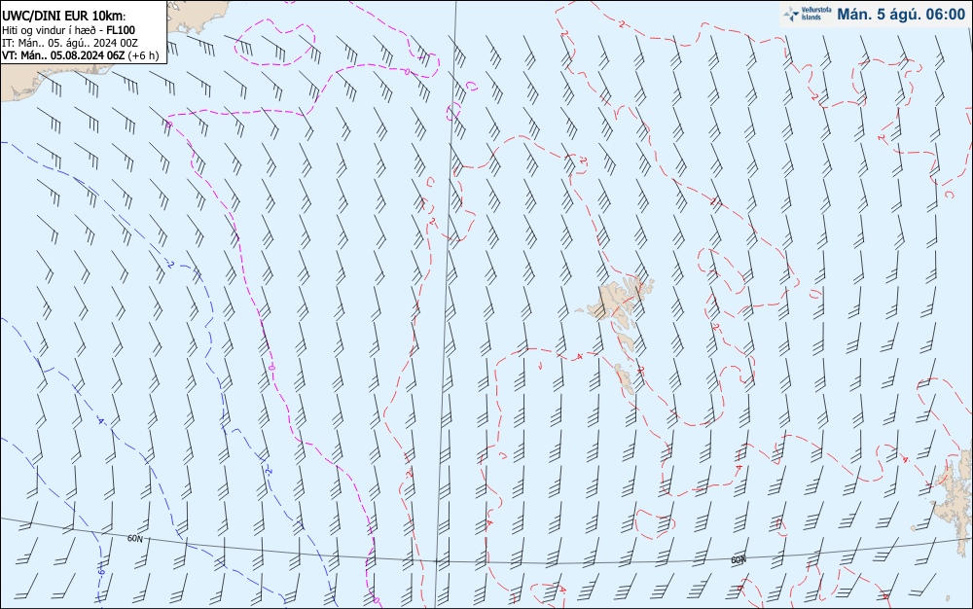Screen dimensions: 973x609
Task: Click the 'UWC/DINI EUR 10km:' title text
Action: coord(64,17)
